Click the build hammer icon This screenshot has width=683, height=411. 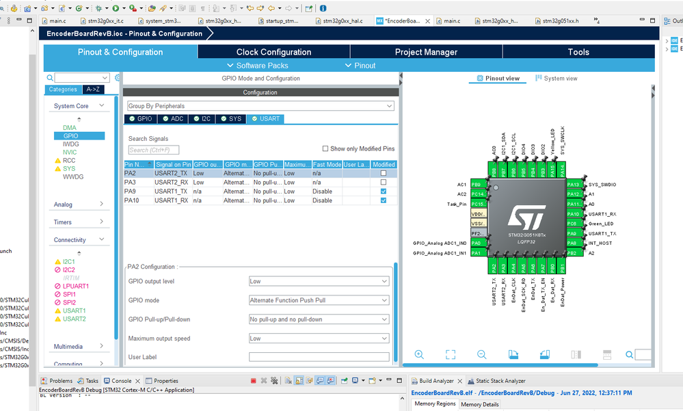14,8
